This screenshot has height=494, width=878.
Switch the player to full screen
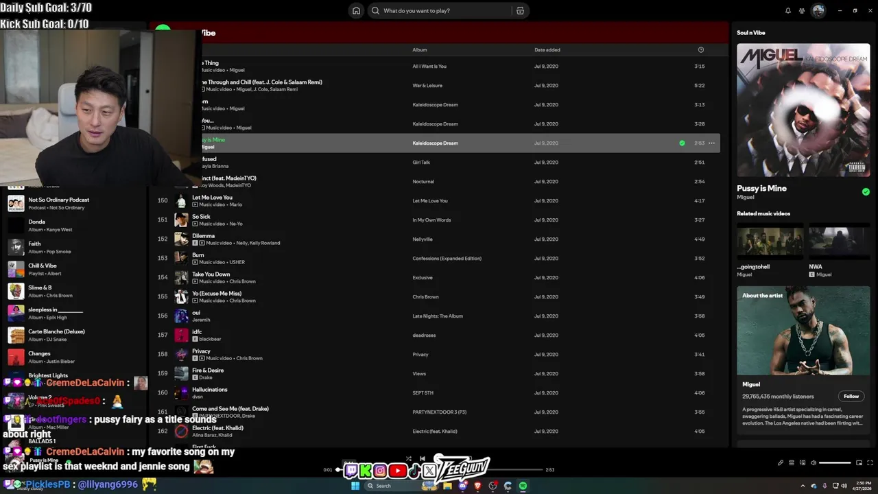(x=870, y=463)
